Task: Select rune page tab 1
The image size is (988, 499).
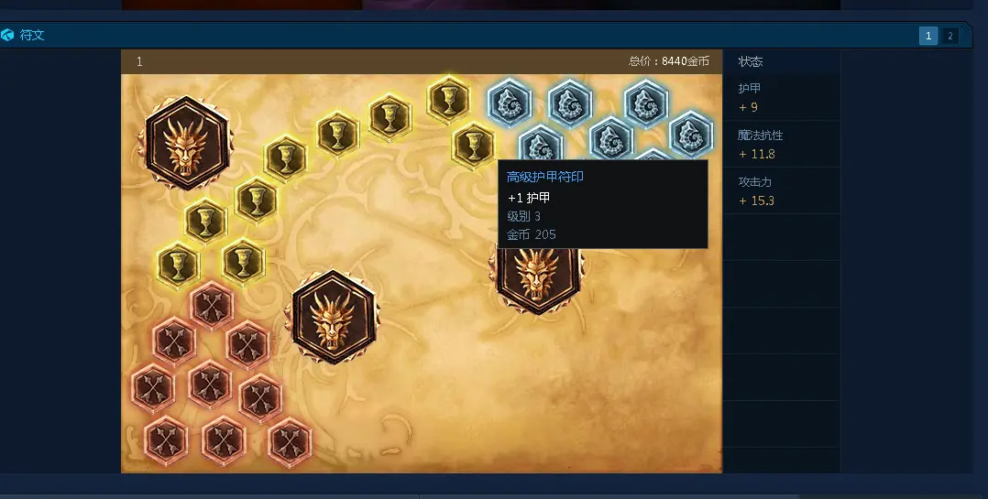Action: pos(928,36)
